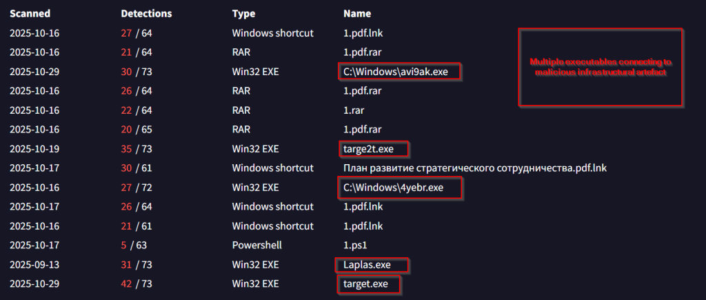Open the 1.ps1 Powershell file
Viewport: 706px width, 300px height.
tap(354, 245)
